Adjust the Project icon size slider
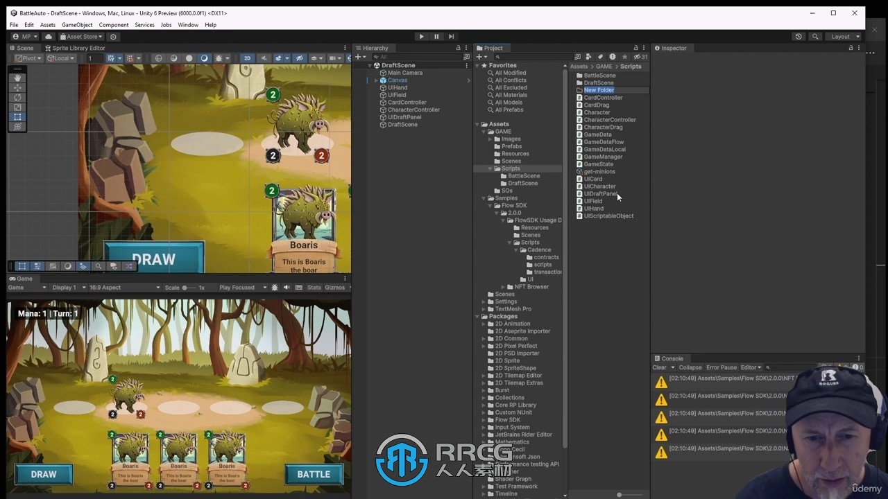The height and width of the screenshot is (499, 888). click(620, 494)
